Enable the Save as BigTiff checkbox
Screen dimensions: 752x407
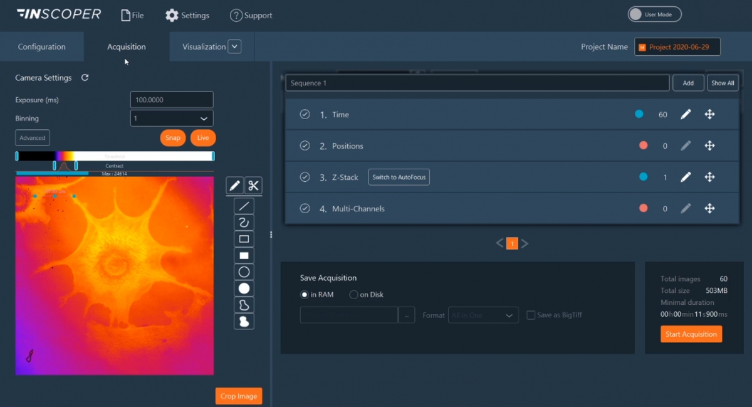[531, 315]
